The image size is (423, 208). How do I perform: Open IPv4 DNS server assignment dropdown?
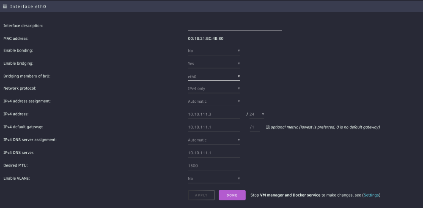click(214, 140)
